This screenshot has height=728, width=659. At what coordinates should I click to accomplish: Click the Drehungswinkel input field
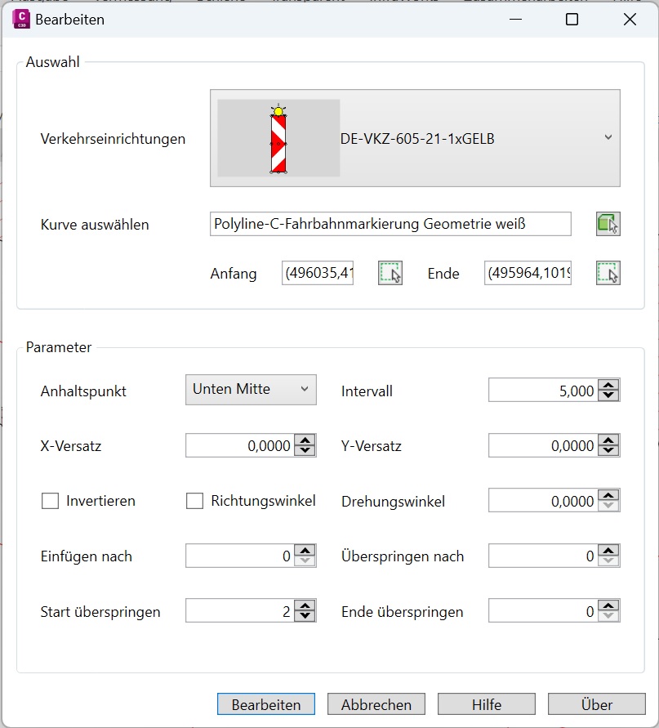pos(542,502)
